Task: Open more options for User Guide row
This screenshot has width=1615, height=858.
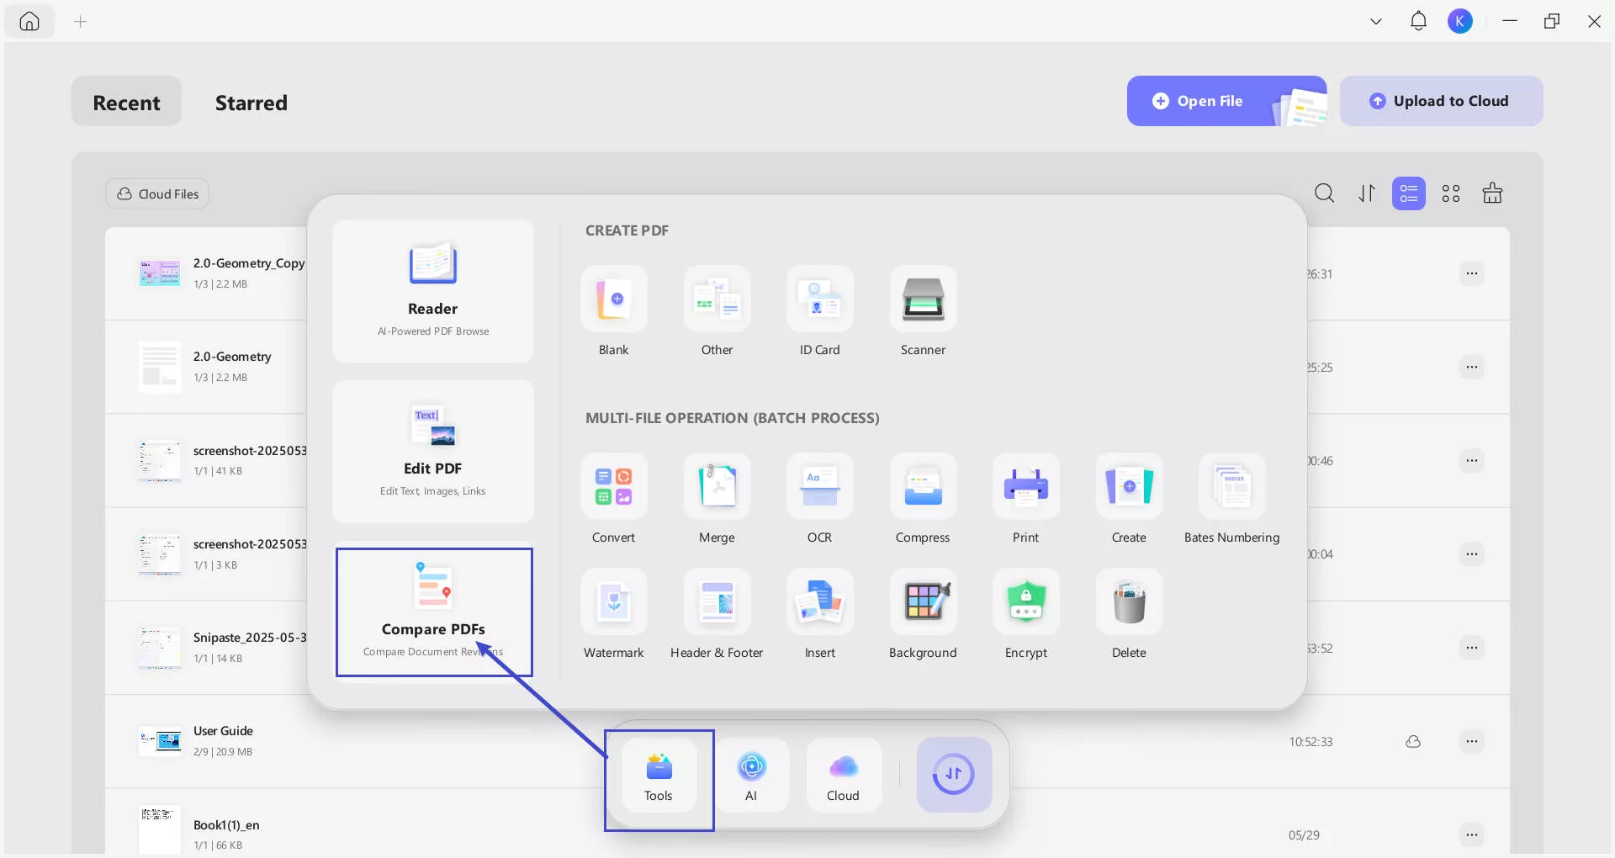Action: 1471,741
